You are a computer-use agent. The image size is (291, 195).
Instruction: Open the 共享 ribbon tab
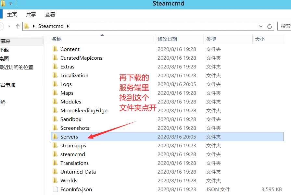pyautogui.click(x=31, y=14)
